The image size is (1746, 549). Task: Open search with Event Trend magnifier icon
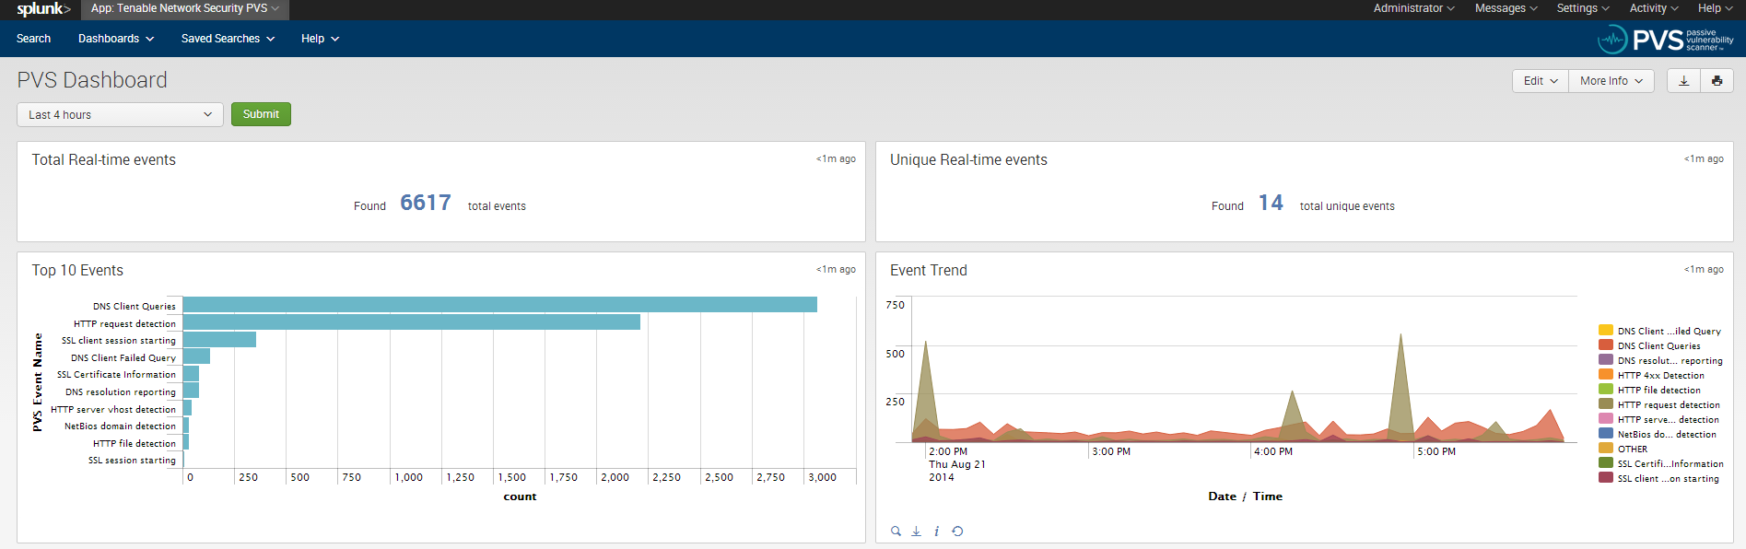[x=896, y=531]
